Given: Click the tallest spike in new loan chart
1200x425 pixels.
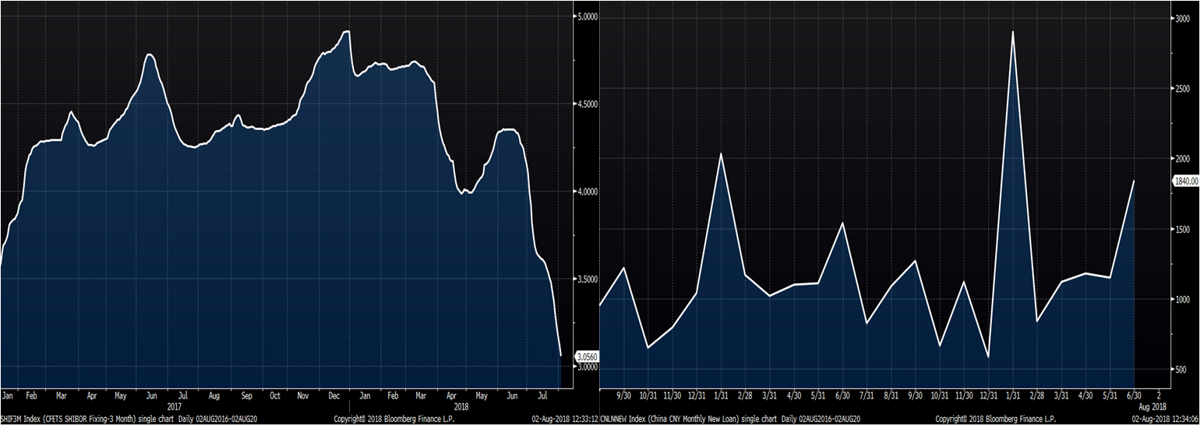Looking at the screenshot, I should [x=1012, y=32].
